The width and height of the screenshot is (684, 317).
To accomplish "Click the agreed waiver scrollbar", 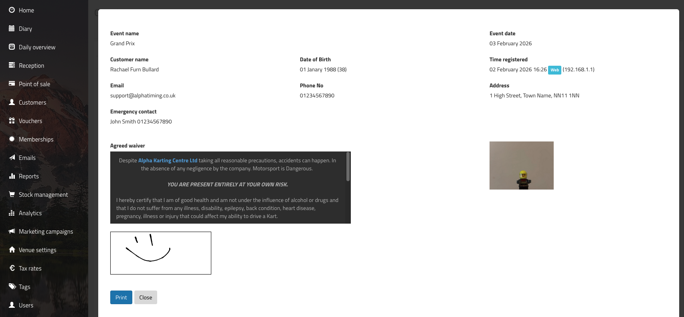I will click(x=348, y=167).
